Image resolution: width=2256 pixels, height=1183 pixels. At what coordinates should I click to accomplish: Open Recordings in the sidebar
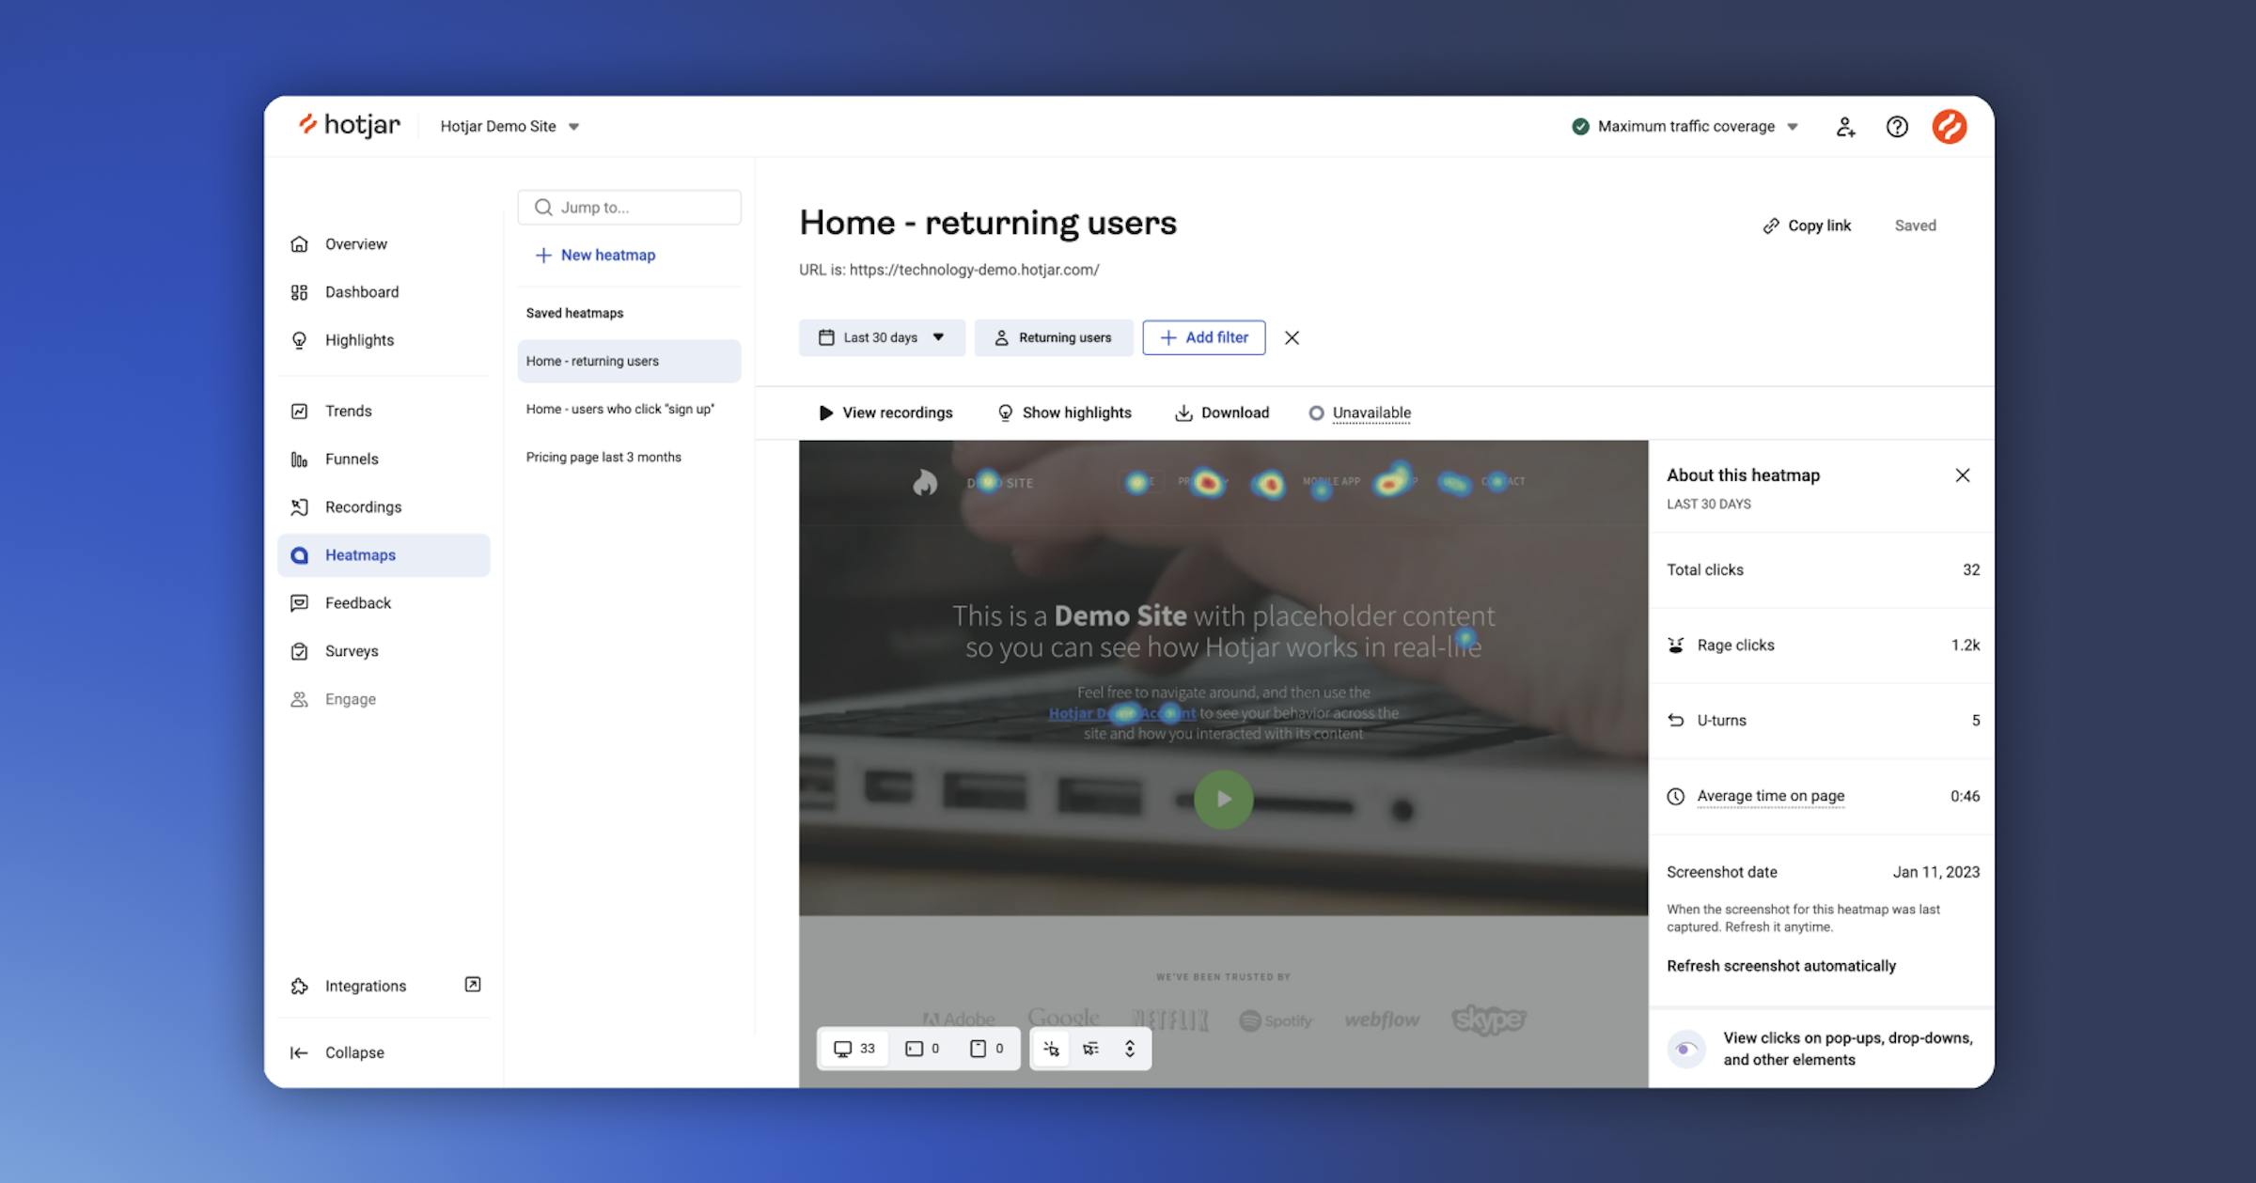384,506
